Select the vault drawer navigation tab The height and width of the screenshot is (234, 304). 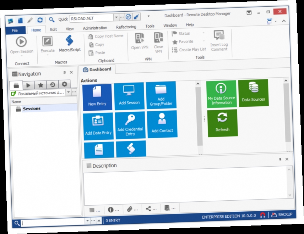click(16, 85)
